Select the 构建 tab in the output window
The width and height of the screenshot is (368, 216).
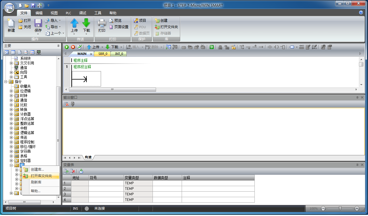[88, 157]
